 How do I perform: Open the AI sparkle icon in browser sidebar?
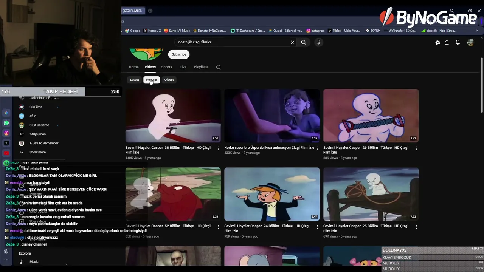[x=6, y=113]
